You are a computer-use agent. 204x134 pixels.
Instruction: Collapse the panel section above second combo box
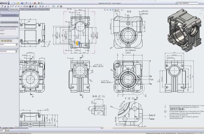[17, 49]
